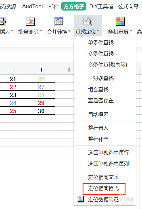
Task: Click the 插入 insert icon
Action: (3, 21)
